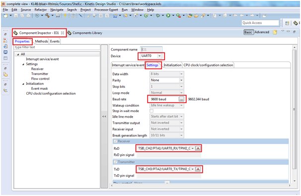Click the green Run play icon

coord(168,15)
